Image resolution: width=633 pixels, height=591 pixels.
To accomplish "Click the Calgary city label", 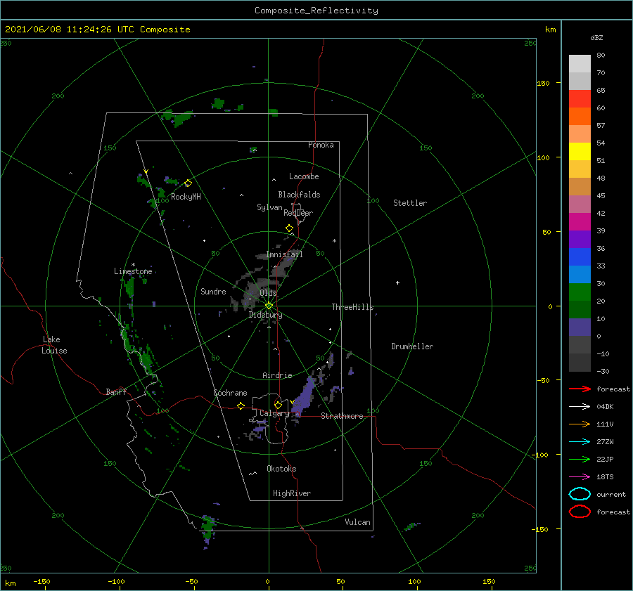I will [274, 413].
